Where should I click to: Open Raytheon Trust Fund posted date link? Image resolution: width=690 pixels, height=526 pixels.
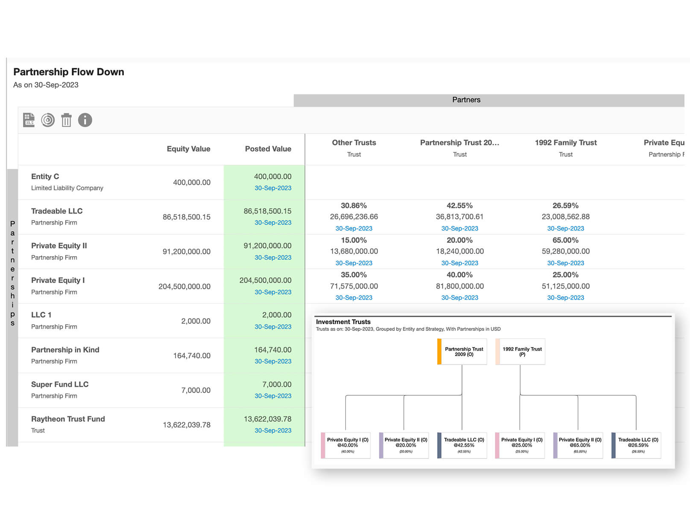point(273,430)
